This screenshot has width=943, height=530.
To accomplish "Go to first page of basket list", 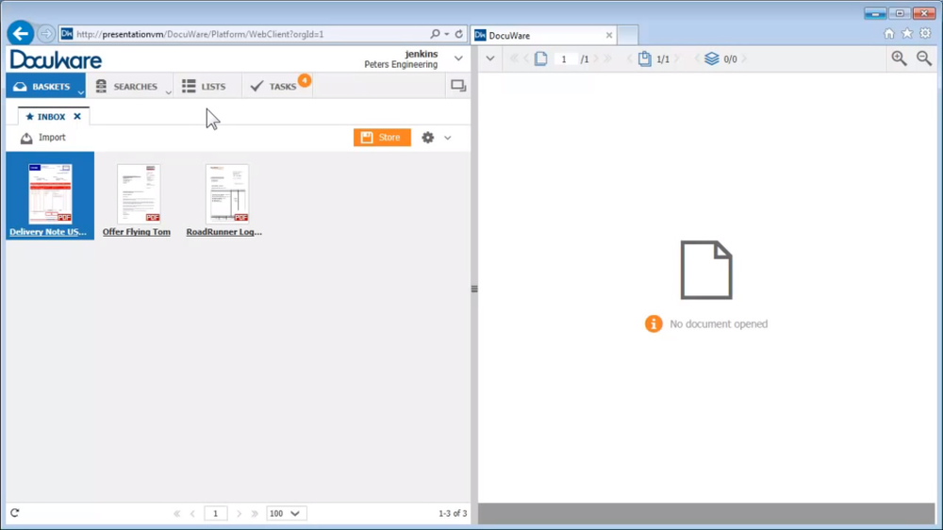I will pos(177,514).
